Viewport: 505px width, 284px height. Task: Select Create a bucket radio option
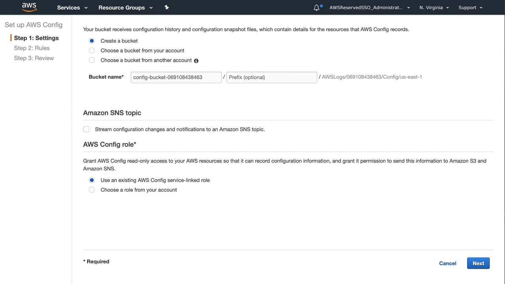92,41
